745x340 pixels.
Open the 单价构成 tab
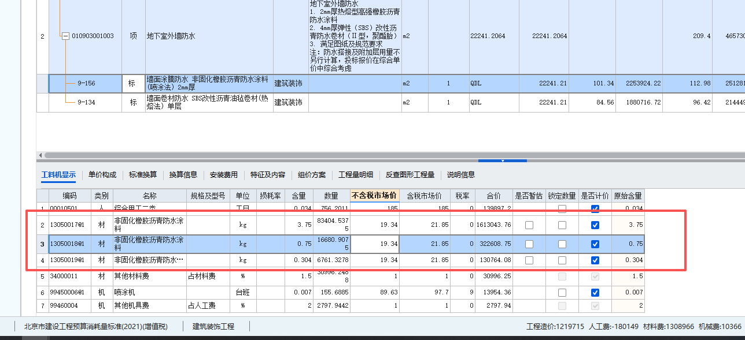coord(102,174)
